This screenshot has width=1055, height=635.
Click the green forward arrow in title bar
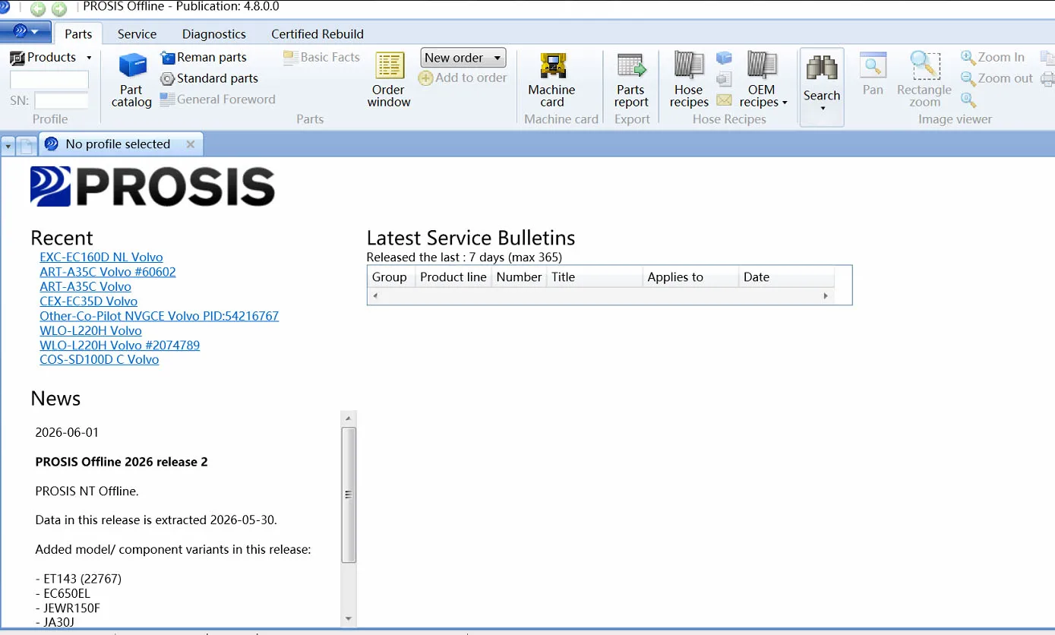[x=59, y=8]
